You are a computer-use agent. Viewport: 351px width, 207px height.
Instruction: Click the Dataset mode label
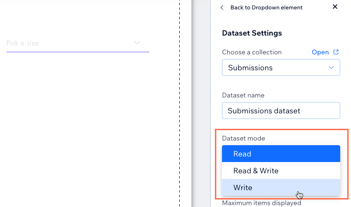244,138
